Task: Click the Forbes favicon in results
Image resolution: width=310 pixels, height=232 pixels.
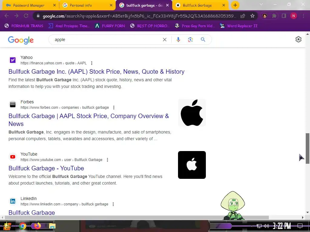Action: 13,104
